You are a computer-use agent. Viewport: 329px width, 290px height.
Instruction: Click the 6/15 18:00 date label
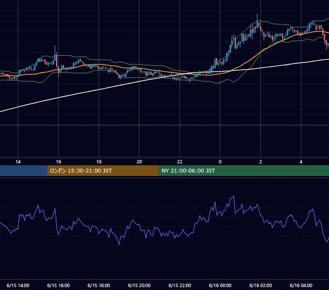99,285
